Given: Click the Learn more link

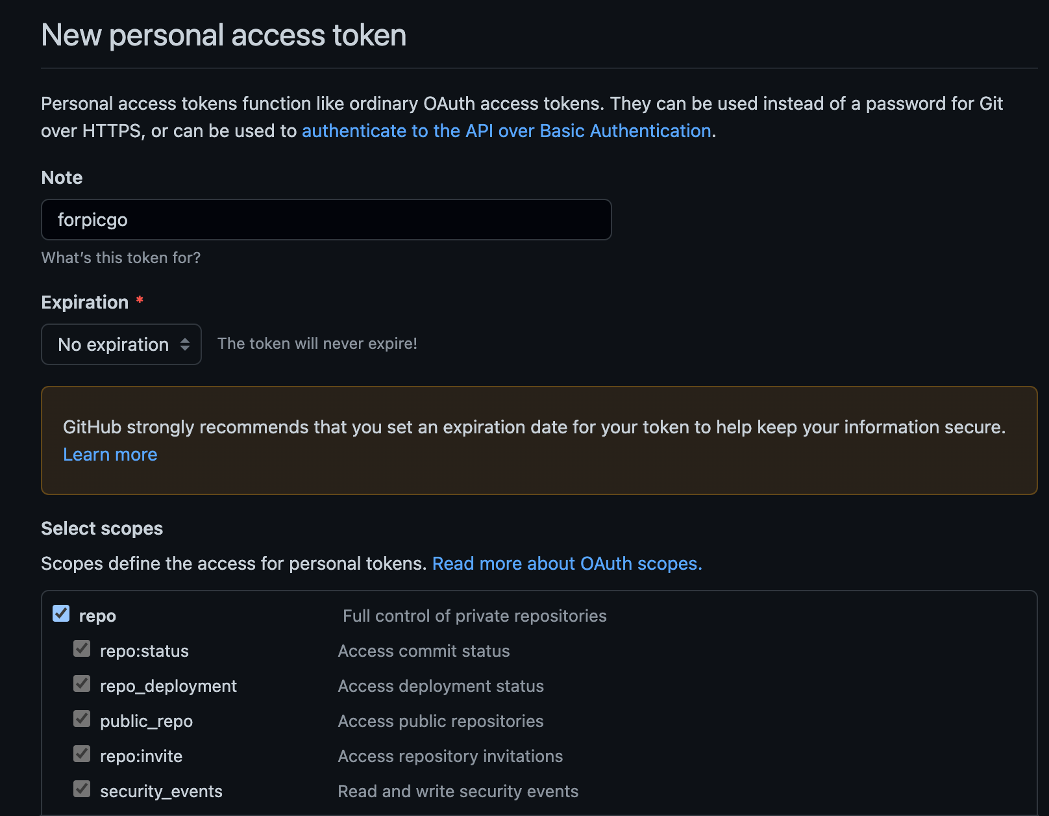Looking at the screenshot, I should 110,455.
